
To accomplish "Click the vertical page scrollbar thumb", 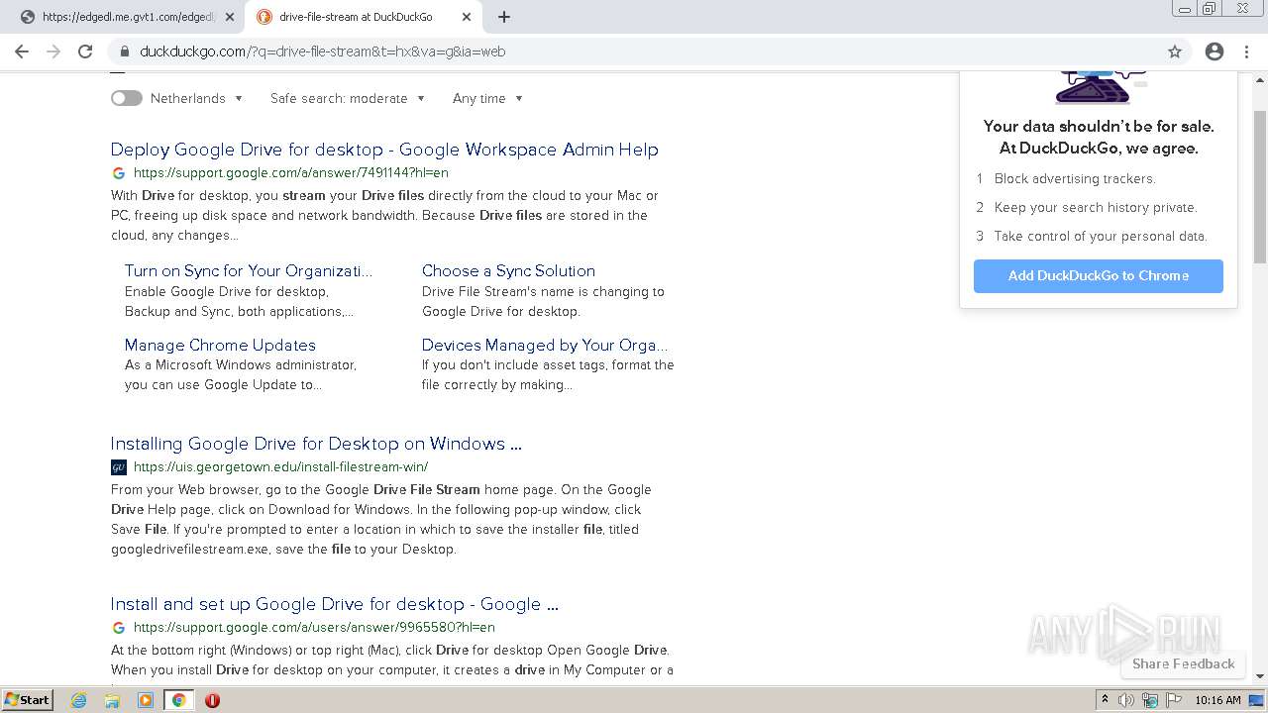I will click(1260, 186).
